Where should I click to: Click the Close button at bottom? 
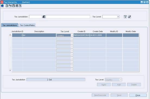point(138,95)
